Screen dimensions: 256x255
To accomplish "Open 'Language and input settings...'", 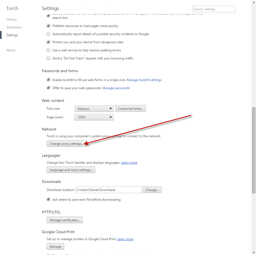I will point(71,170).
